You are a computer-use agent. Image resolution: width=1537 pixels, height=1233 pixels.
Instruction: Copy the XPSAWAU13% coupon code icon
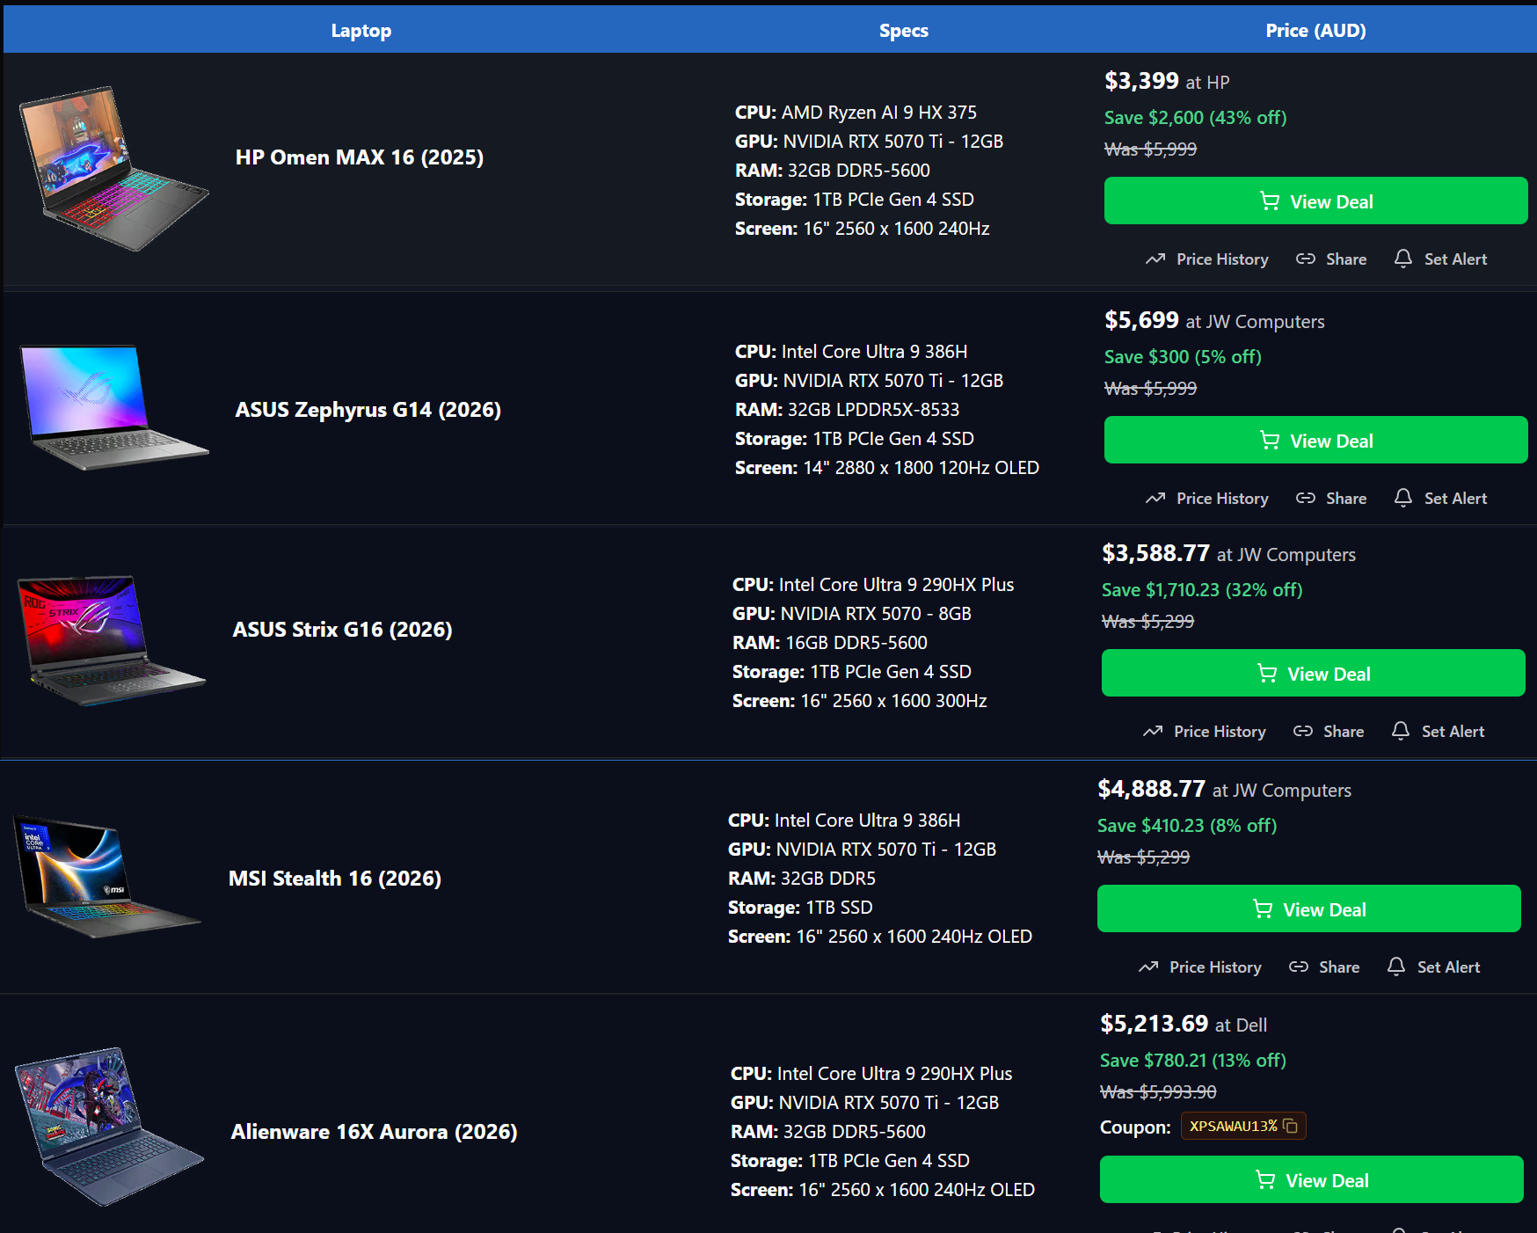tap(1291, 1127)
